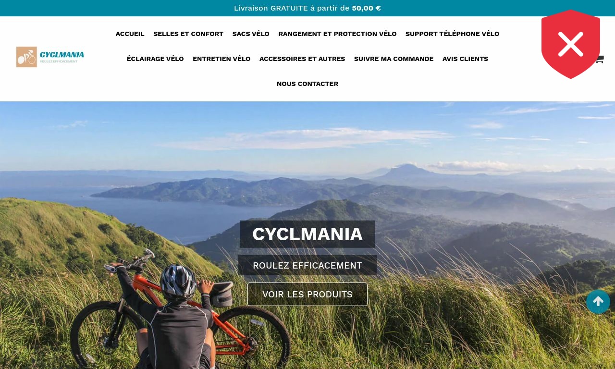Click the CYCLMANIA hero heading

(307, 234)
